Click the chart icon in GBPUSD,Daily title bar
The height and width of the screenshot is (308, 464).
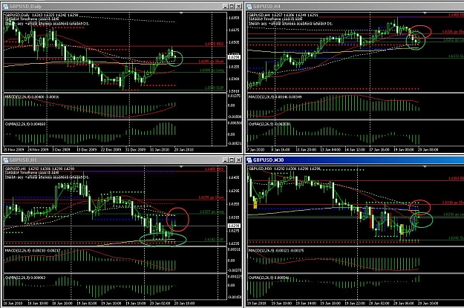(5, 6)
